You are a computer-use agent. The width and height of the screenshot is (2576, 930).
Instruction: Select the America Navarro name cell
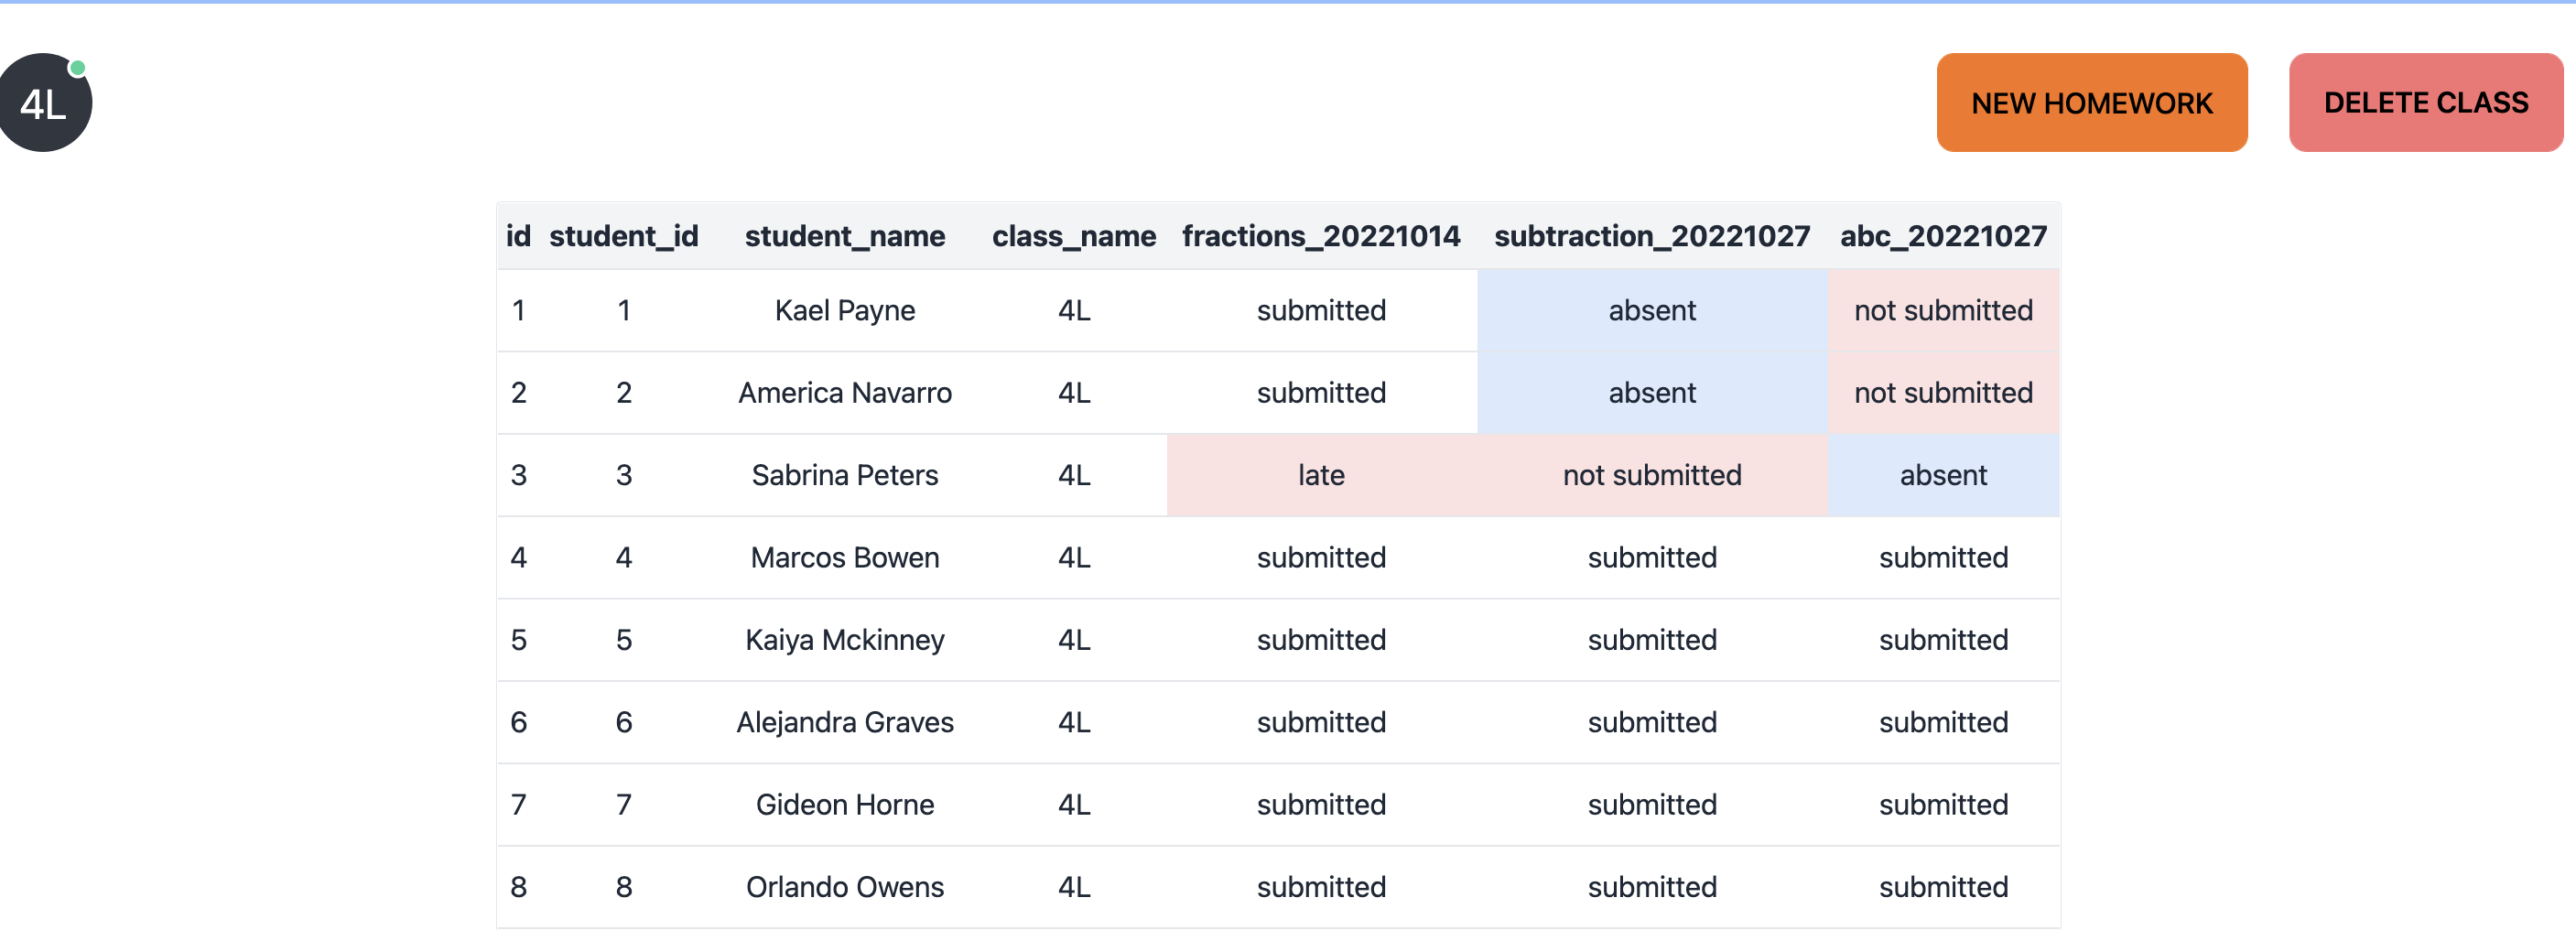844,393
